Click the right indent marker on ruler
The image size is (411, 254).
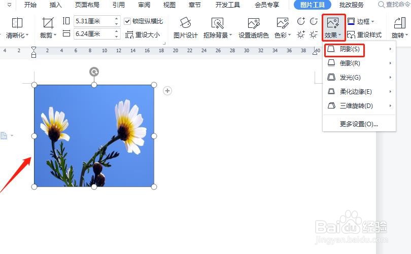pyautogui.click(x=315, y=52)
